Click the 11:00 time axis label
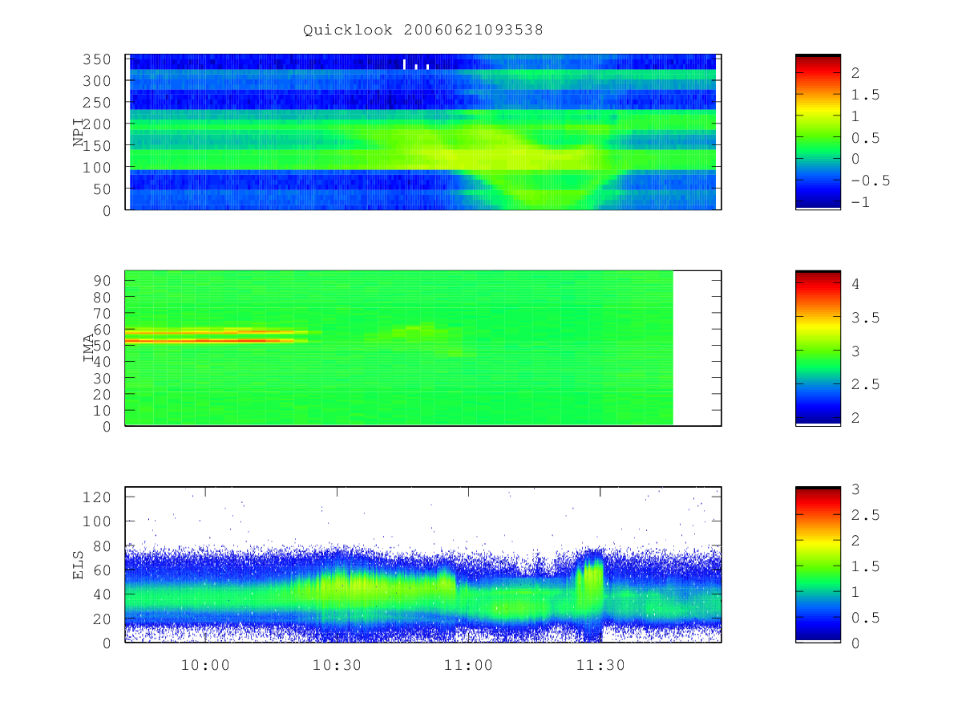Image resolution: width=962 pixels, height=722 pixels. tap(468, 665)
